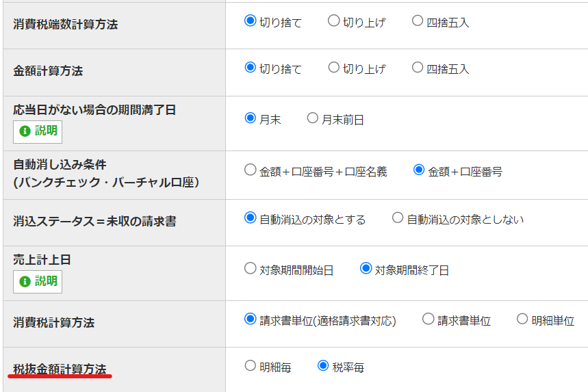This screenshot has height=392, width=588.
Task: Choose 明細毎 for 税抜金額計算方法
Action: point(250,367)
